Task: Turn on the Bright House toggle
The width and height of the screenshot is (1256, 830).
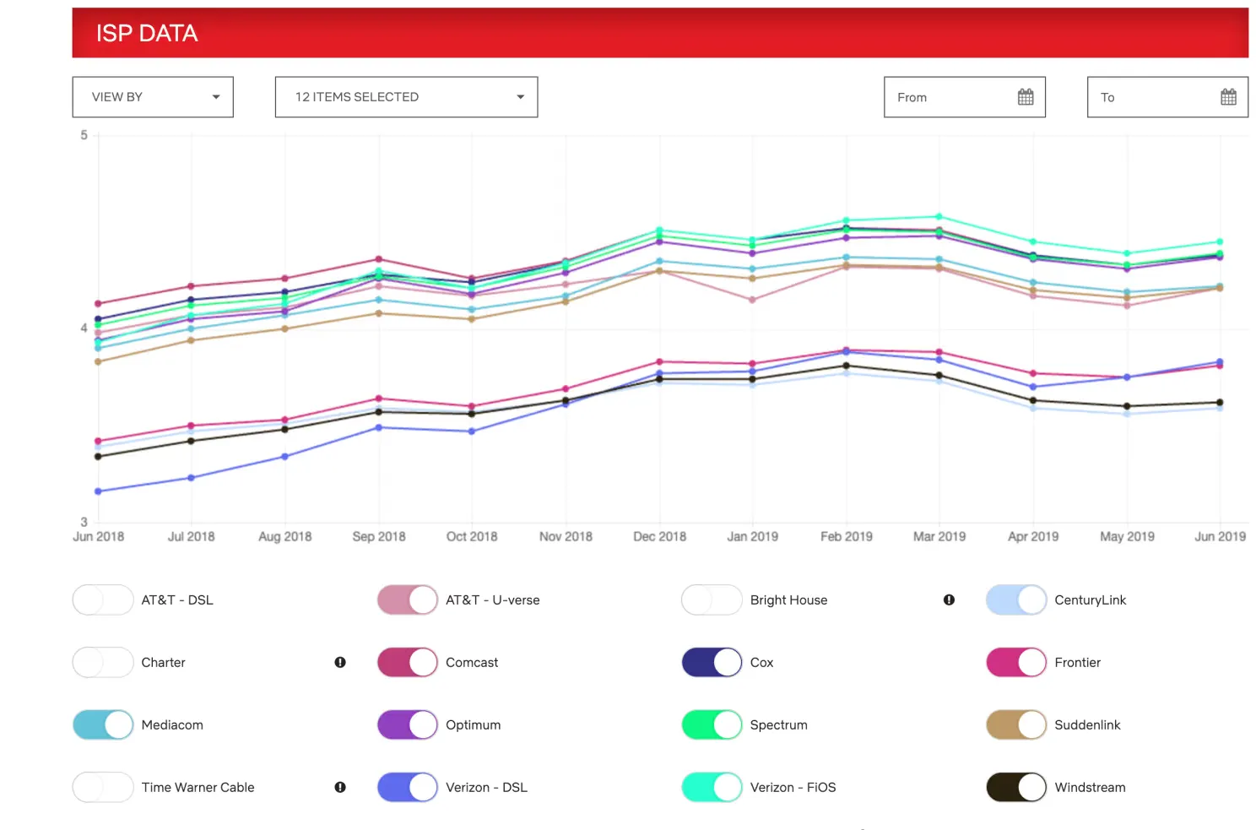Action: point(712,600)
